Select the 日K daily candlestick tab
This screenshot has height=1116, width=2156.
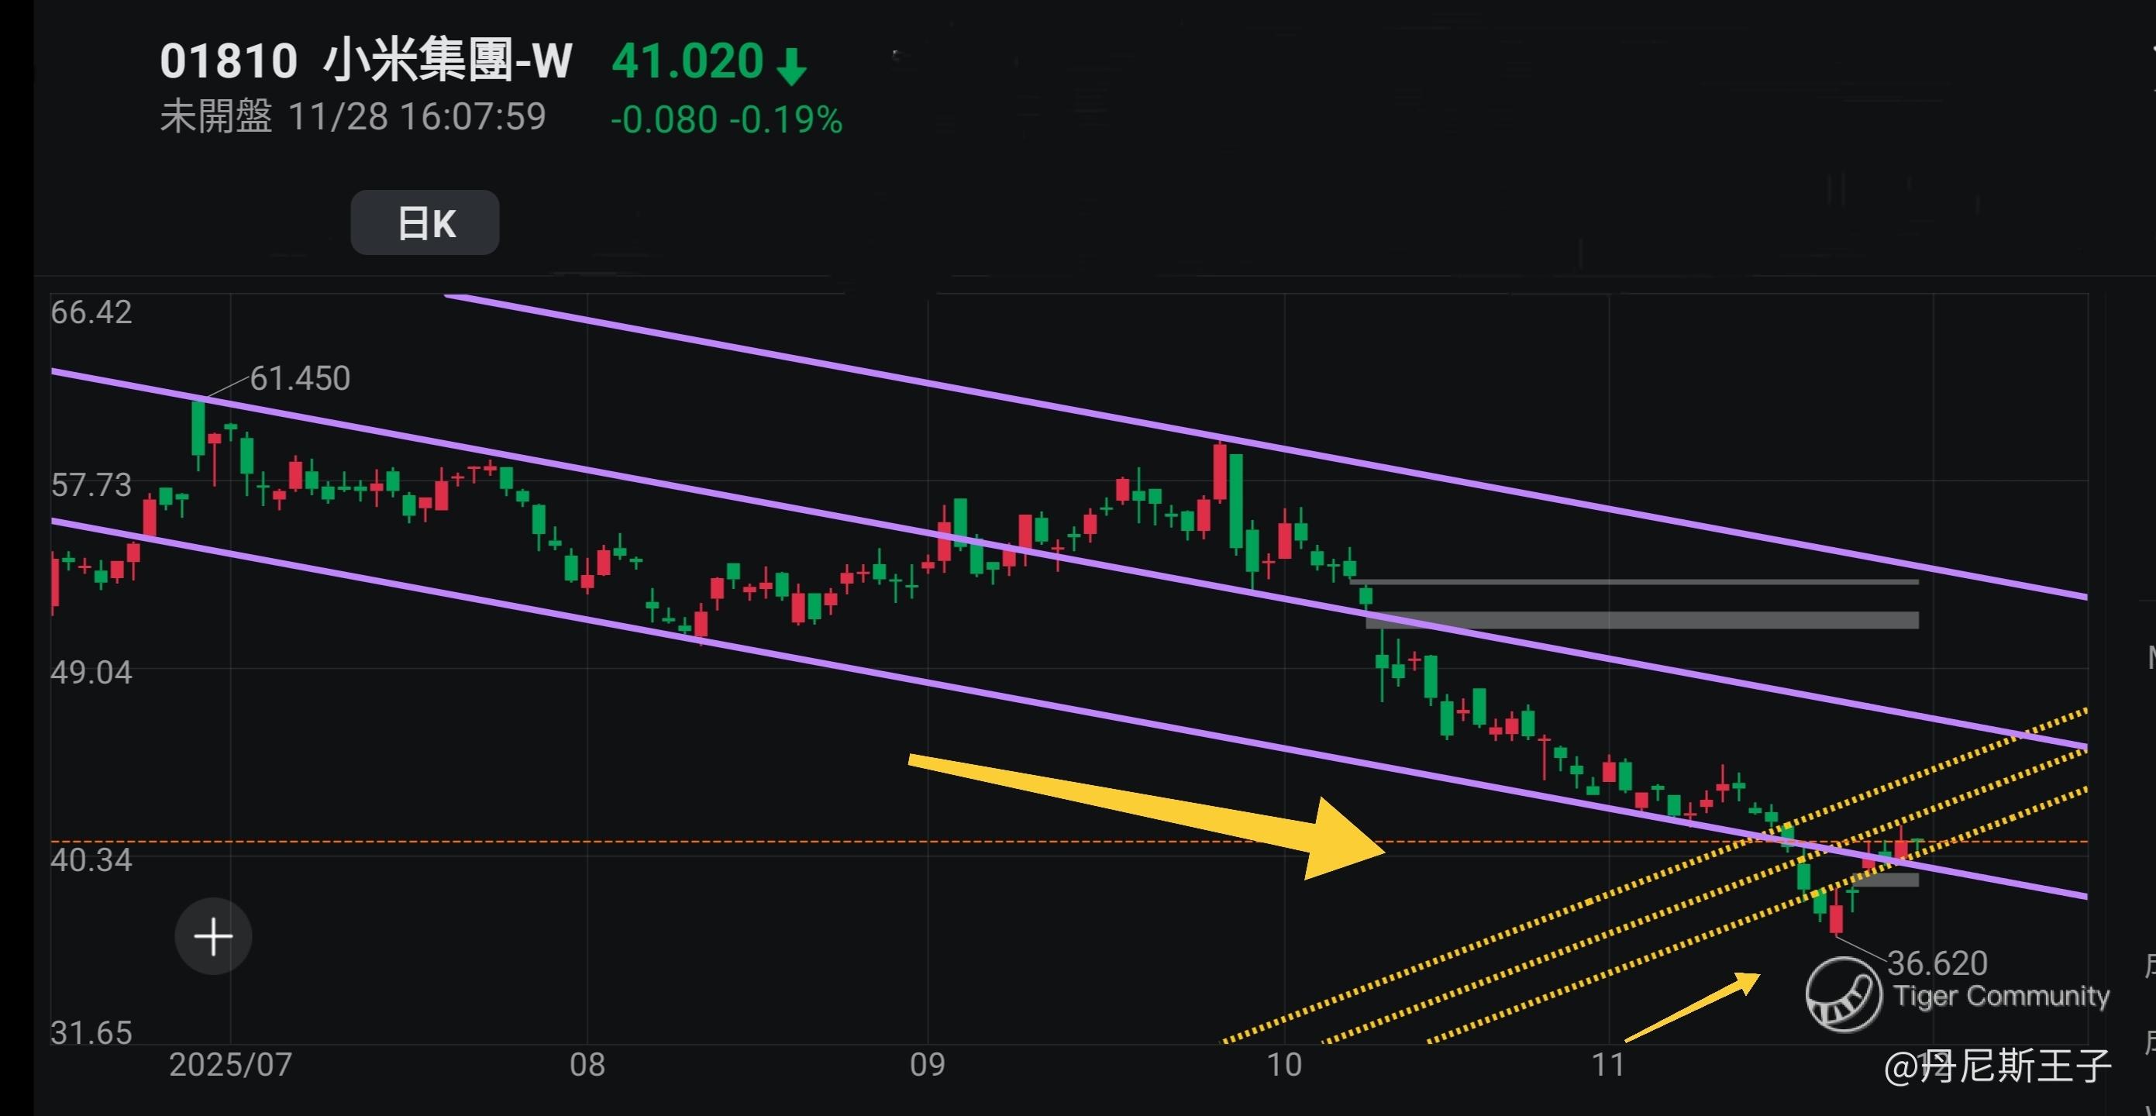tap(425, 222)
